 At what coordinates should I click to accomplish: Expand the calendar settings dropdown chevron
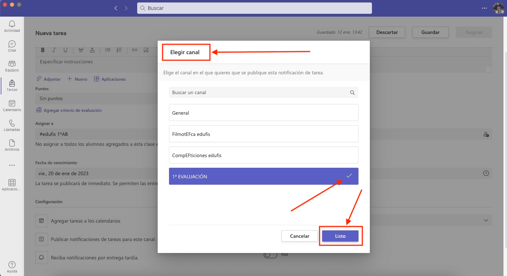(x=486, y=220)
